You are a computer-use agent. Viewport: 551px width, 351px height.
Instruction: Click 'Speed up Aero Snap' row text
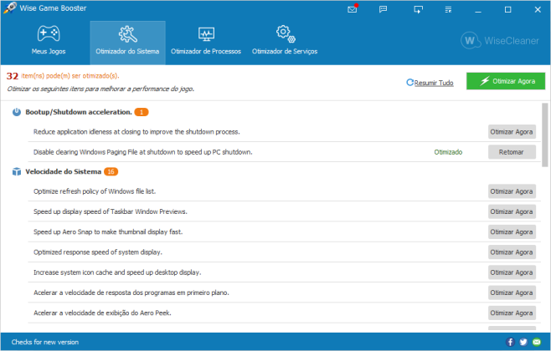pyautogui.click(x=108, y=231)
